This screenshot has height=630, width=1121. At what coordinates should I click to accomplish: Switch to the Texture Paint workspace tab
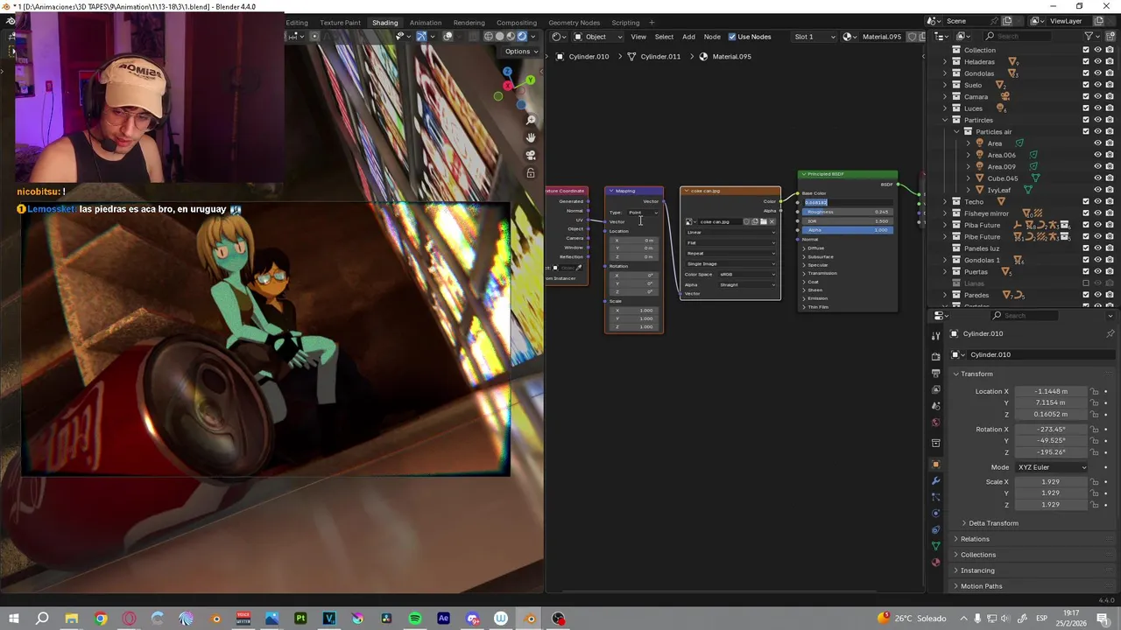click(x=340, y=23)
